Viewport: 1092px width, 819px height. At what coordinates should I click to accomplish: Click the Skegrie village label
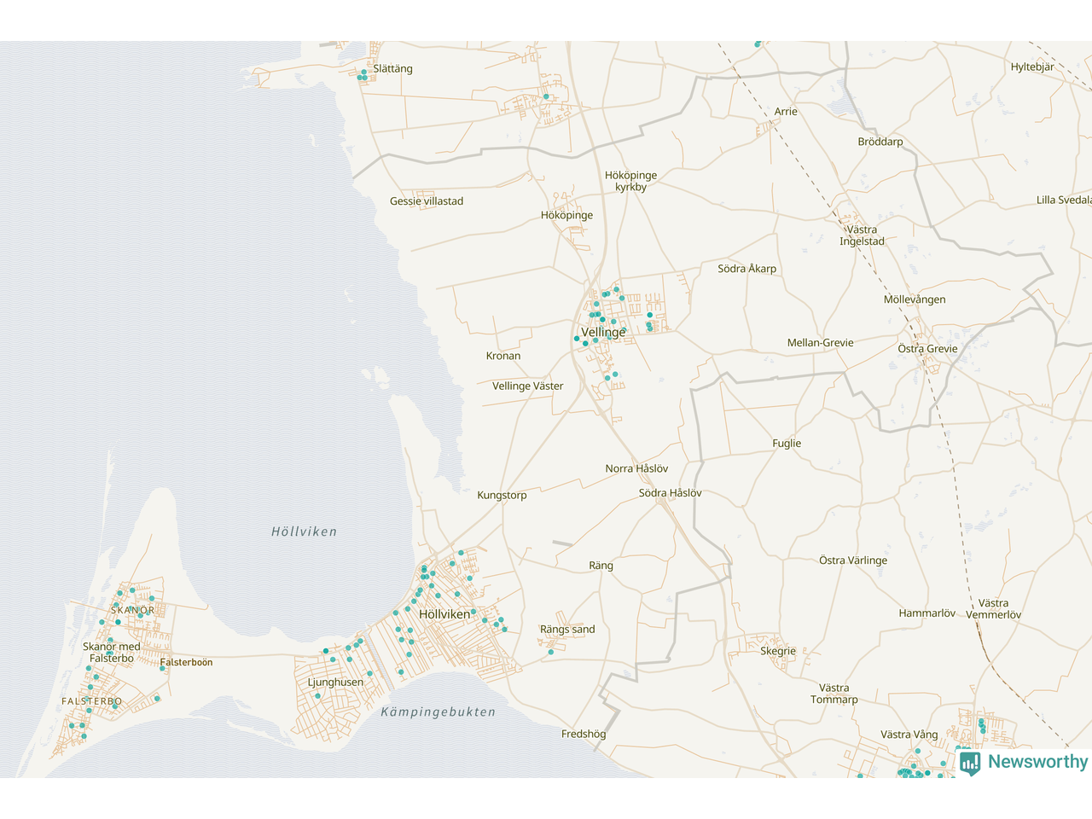coord(777,651)
